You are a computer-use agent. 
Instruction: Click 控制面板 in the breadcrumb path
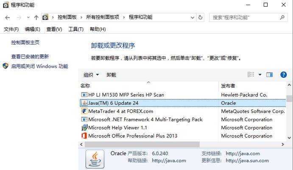click(x=67, y=17)
